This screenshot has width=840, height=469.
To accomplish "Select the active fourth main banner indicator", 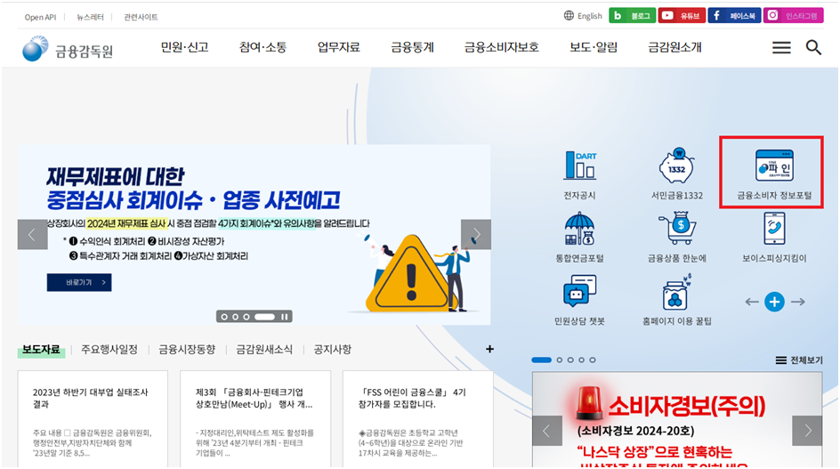I will [264, 317].
